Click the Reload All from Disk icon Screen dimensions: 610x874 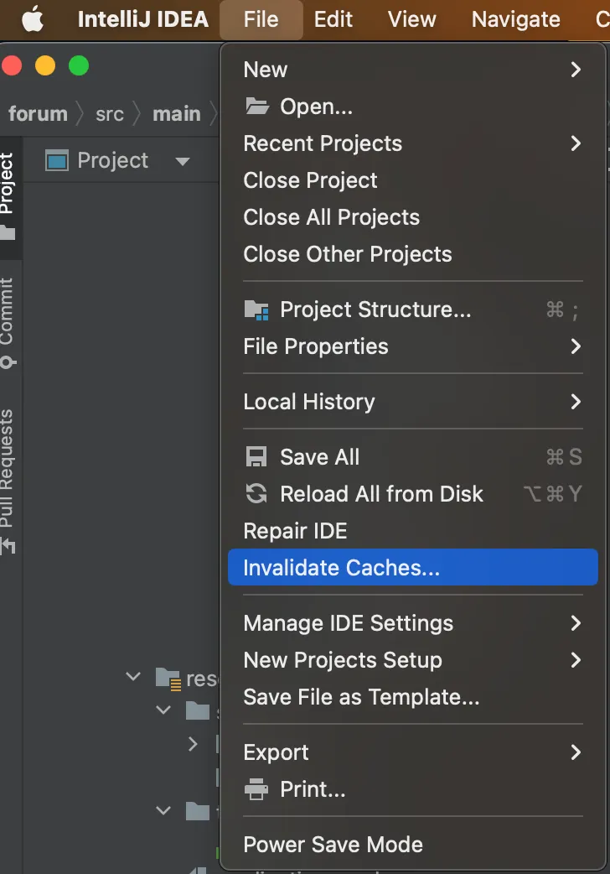tap(256, 494)
